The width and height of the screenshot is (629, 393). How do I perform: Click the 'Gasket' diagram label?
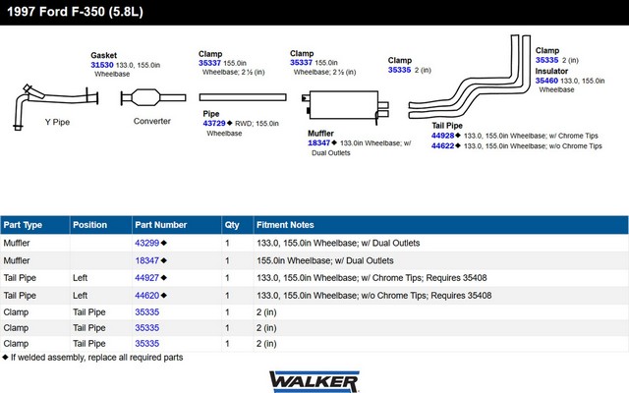103,55
